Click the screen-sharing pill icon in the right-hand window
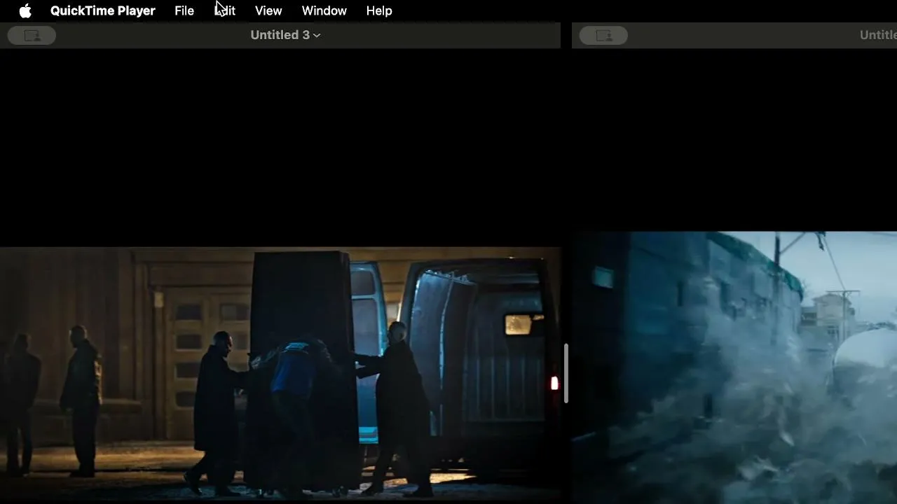 point(603,36)
